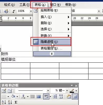103x105 pixels.
Task: Click the Draw Table tool in 表格和边框 toolbar
Action: pyautogui.click(x=4, y=91)
